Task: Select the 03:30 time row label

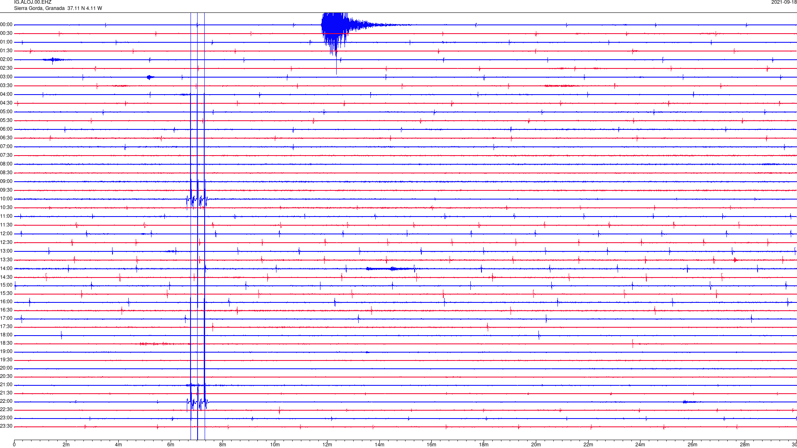Action: click(6, 86)
